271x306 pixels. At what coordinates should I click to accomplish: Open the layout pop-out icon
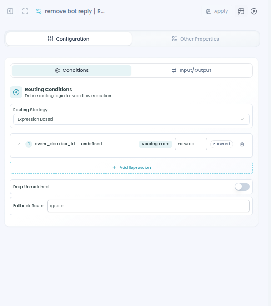pyautogui.click(x=241, y=11)
